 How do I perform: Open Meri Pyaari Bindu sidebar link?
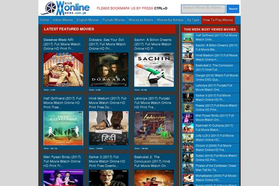click(x=214, y=118)
